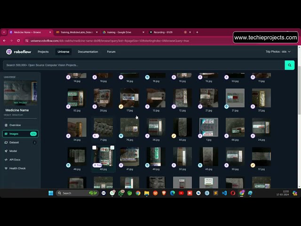Open Visual Studio Code from taskbar
Screen dimensions: 301x226
coord(224,193)
